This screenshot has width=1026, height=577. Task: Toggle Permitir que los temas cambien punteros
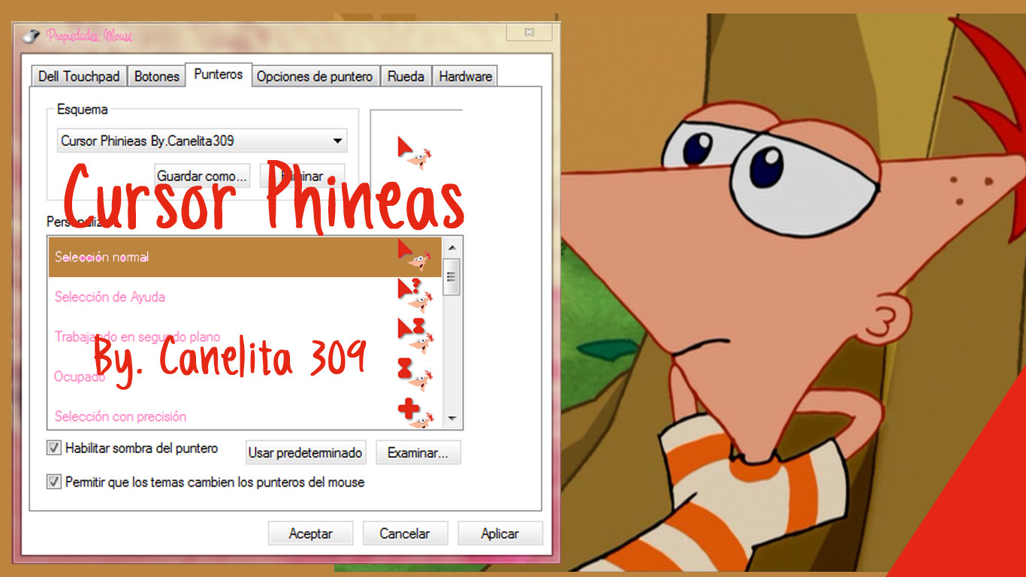click(54, 482)
